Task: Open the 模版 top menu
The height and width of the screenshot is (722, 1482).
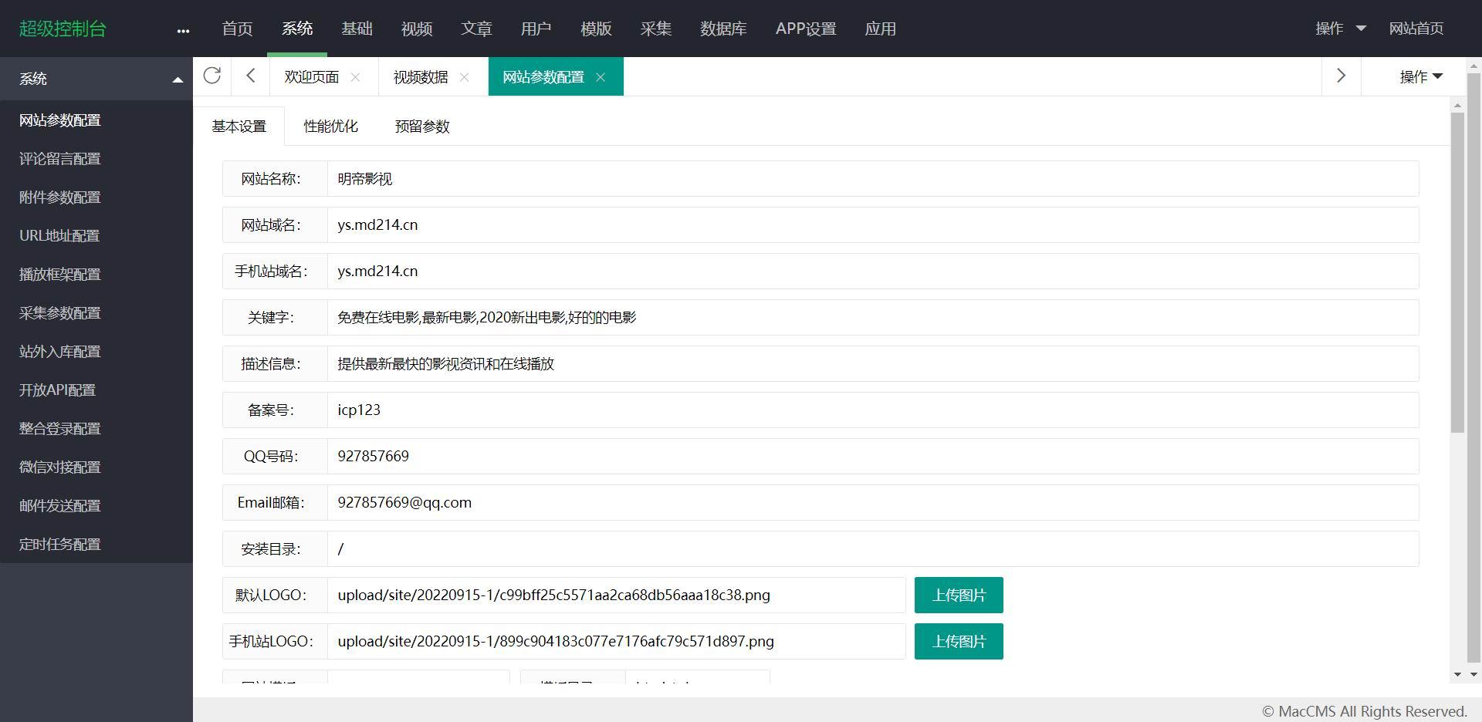Action: coord(596,29)
